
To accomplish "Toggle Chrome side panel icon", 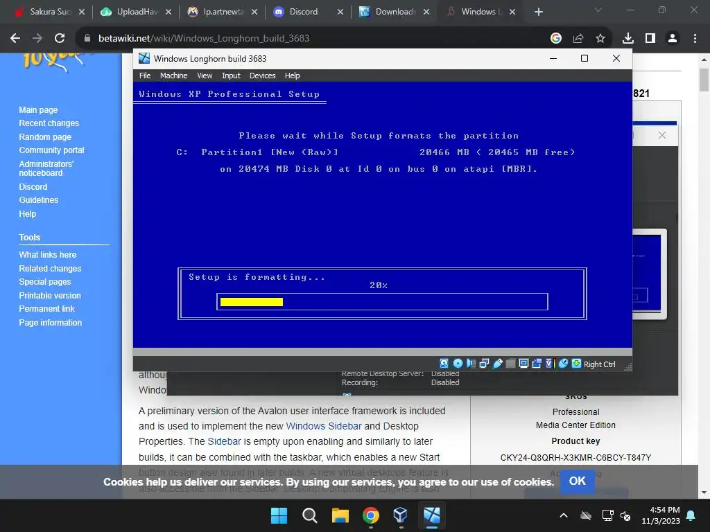I will (x=650, y=38).
